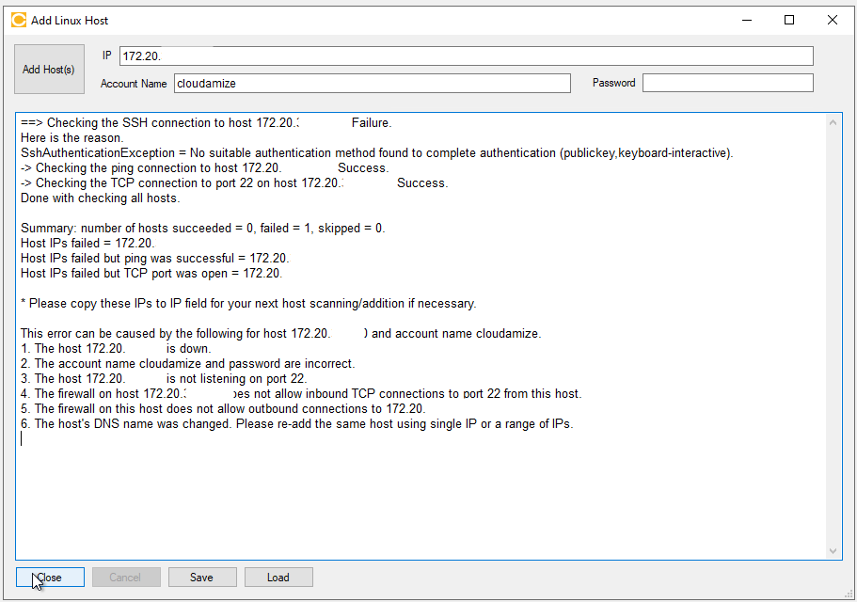Image resolution: width=857 pixels, height=602 pixels.
Task: Click the greyed-out Cancel button
Action: 126,578
